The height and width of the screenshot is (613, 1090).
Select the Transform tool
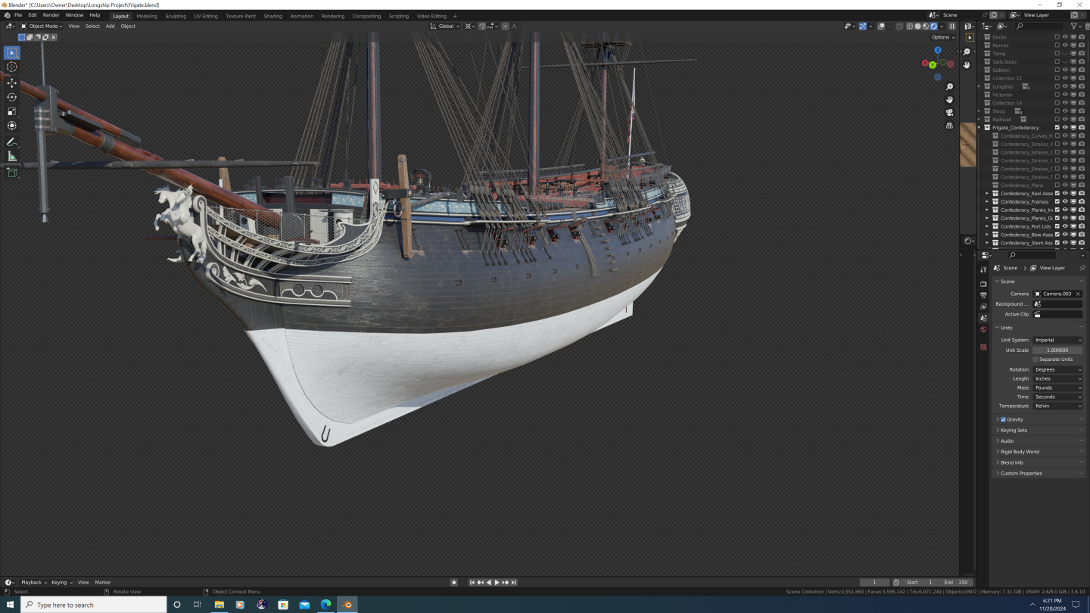point(11,126)
